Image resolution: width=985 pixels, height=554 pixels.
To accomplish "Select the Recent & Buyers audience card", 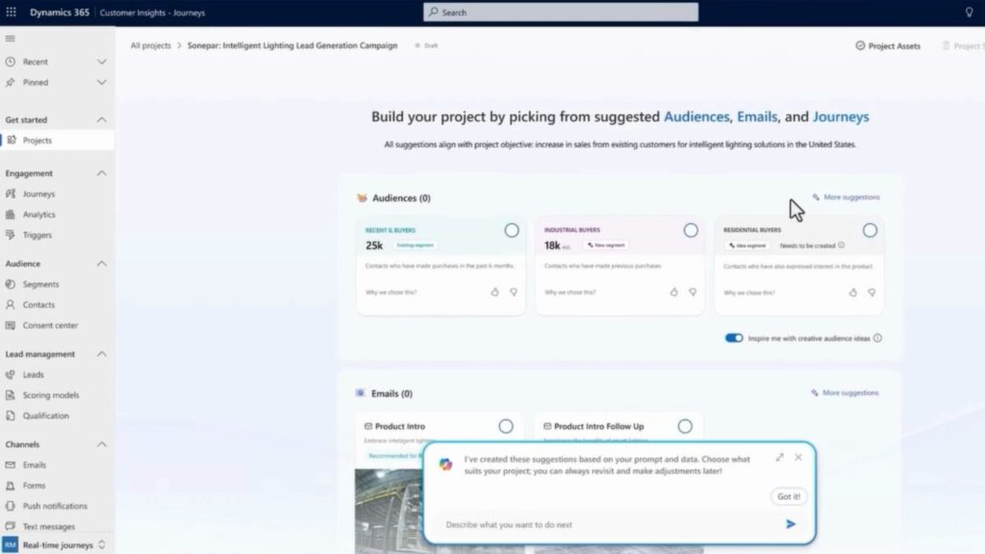I will point(512,231).
